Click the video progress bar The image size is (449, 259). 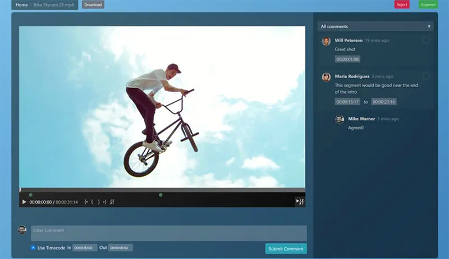click(162, 190)
